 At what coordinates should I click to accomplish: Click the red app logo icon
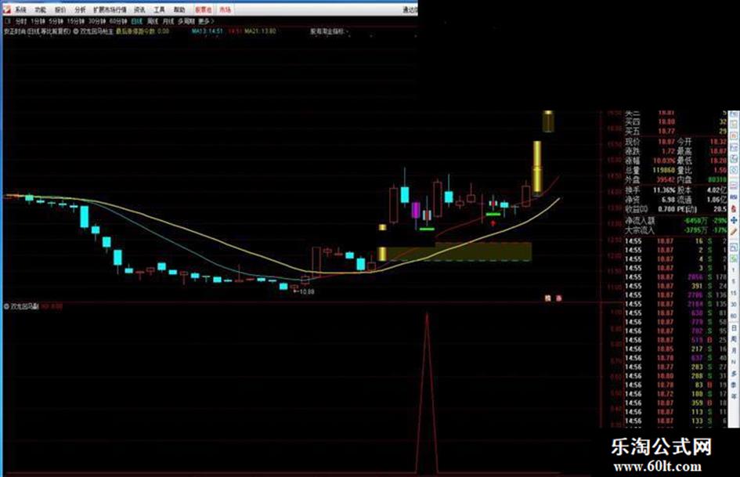pos(6,9)
